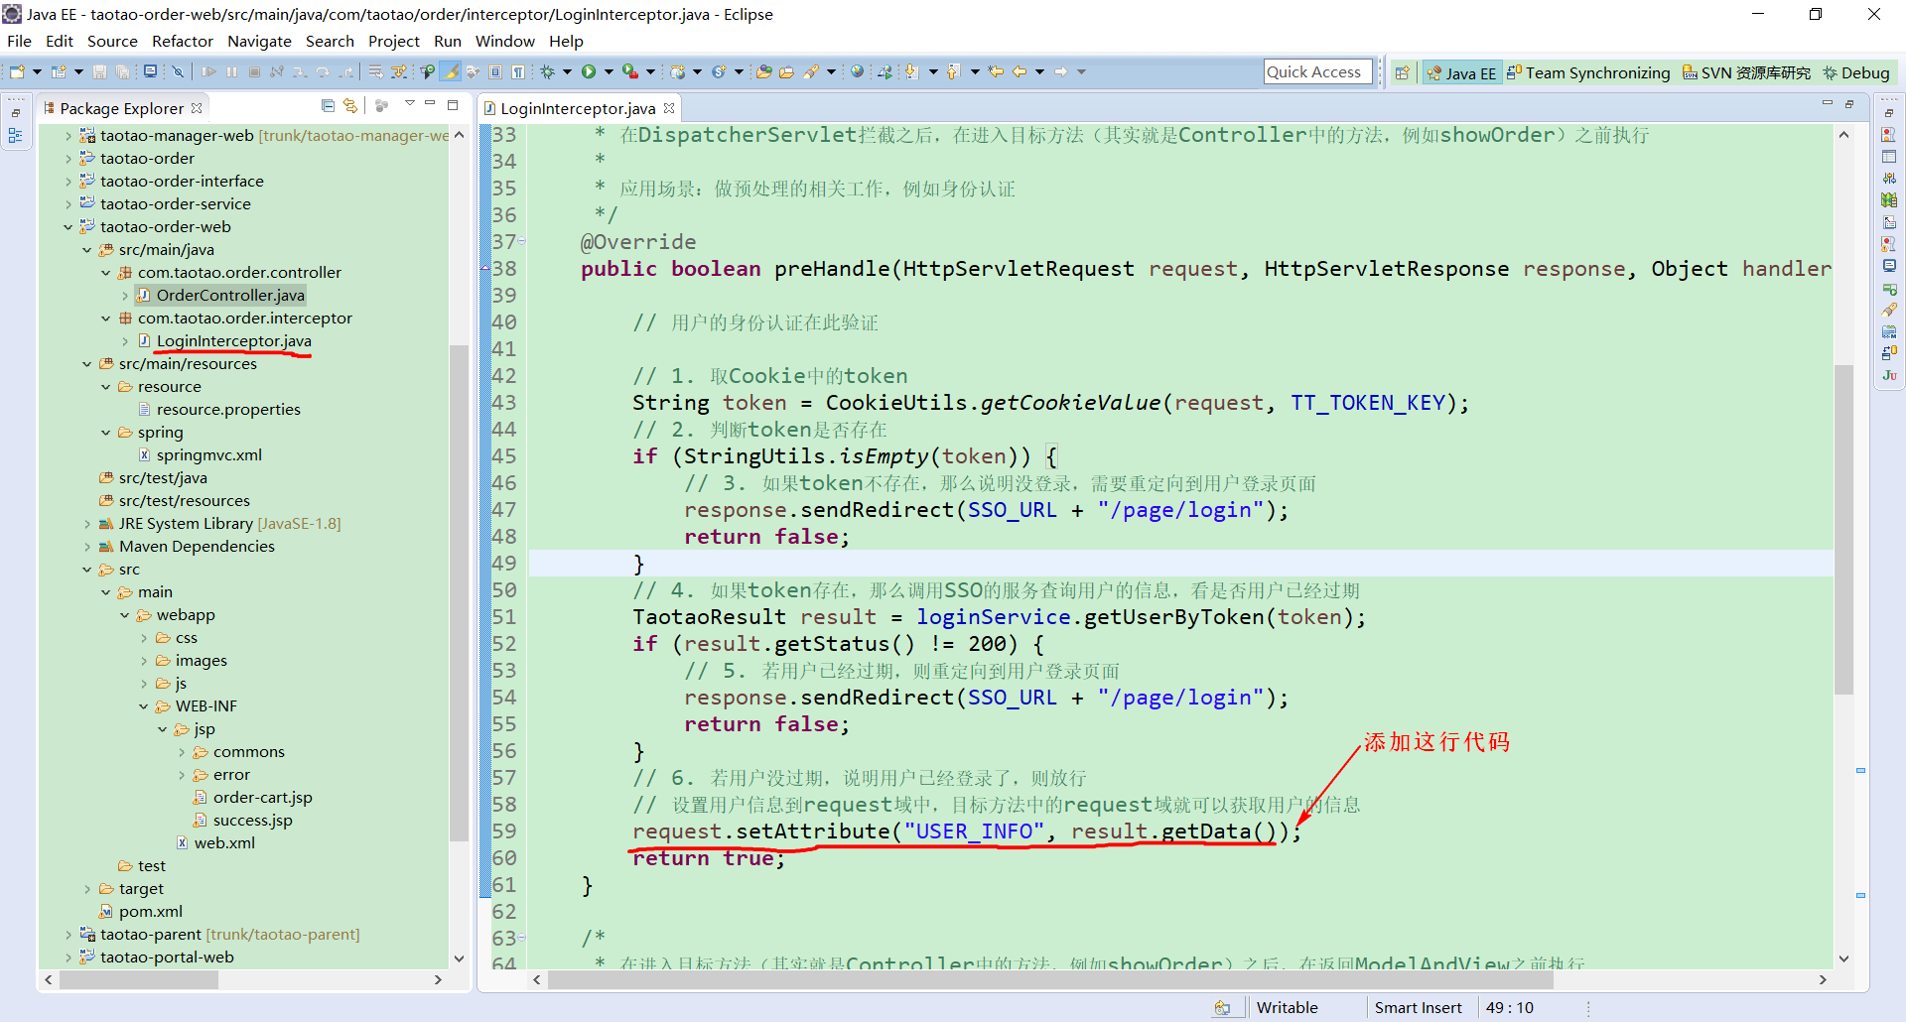The height and width of the screenshot is (1022, 1906).
Task: Click the Open Type toolbar icon
Action: pyautogui.click(x=763, y=71)
